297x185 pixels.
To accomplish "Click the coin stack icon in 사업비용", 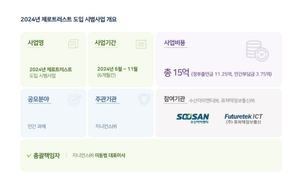I will (x=257, y=51).
